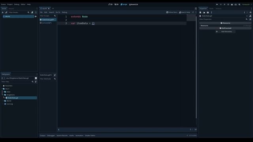253x142 pixels.
Task: Add a new node with the plus icon
Action: coord(3,12)
